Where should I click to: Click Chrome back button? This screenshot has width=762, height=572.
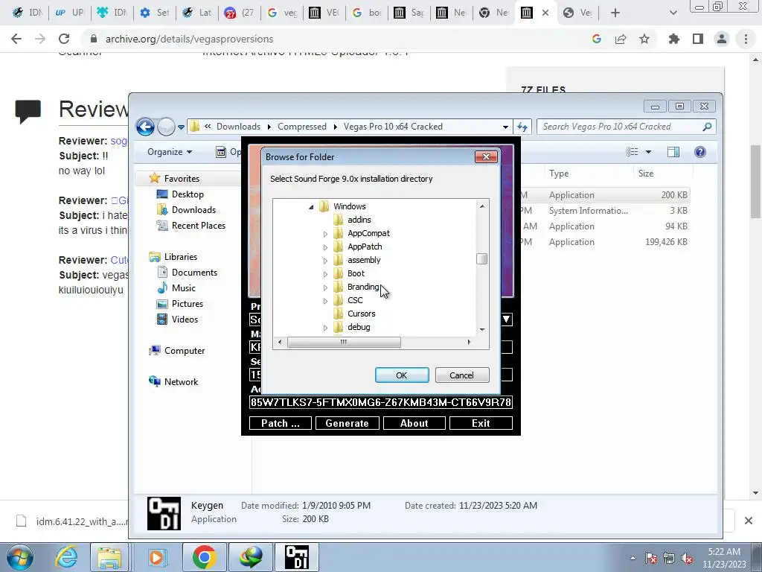click(x=16, y=39)
